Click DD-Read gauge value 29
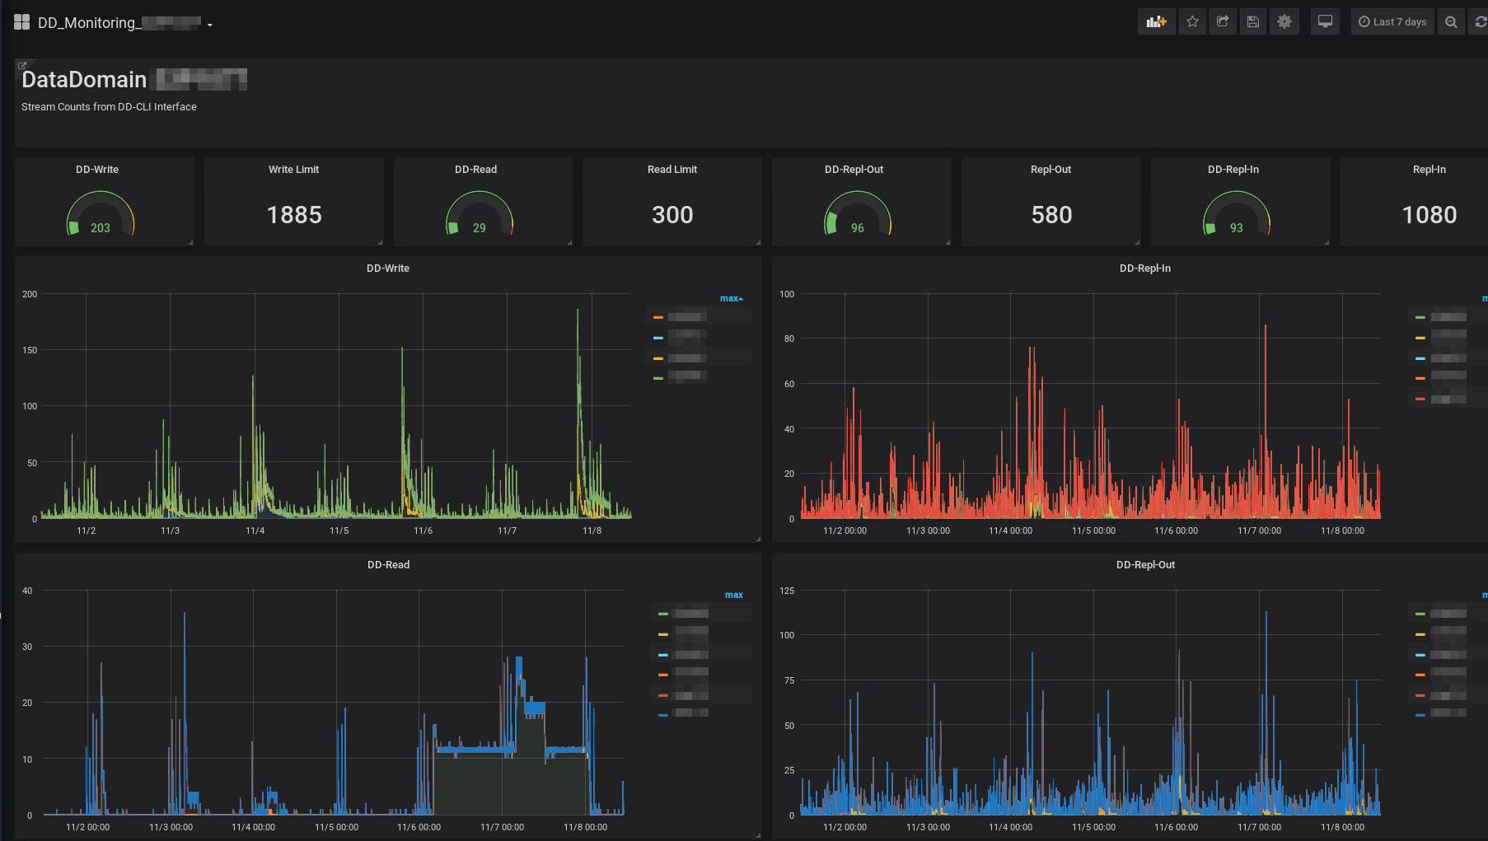The height and width of the screenshot is (841, 1488). click(479, 228)
